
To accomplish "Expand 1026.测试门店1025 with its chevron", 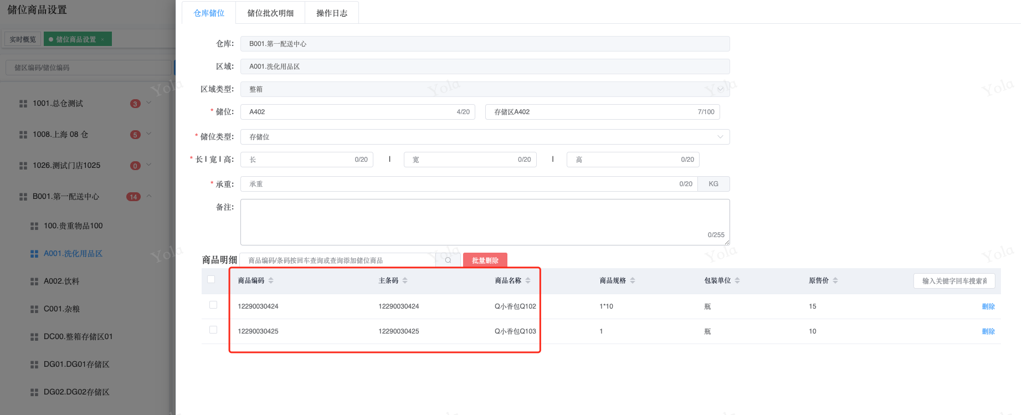I will [148, 165].
